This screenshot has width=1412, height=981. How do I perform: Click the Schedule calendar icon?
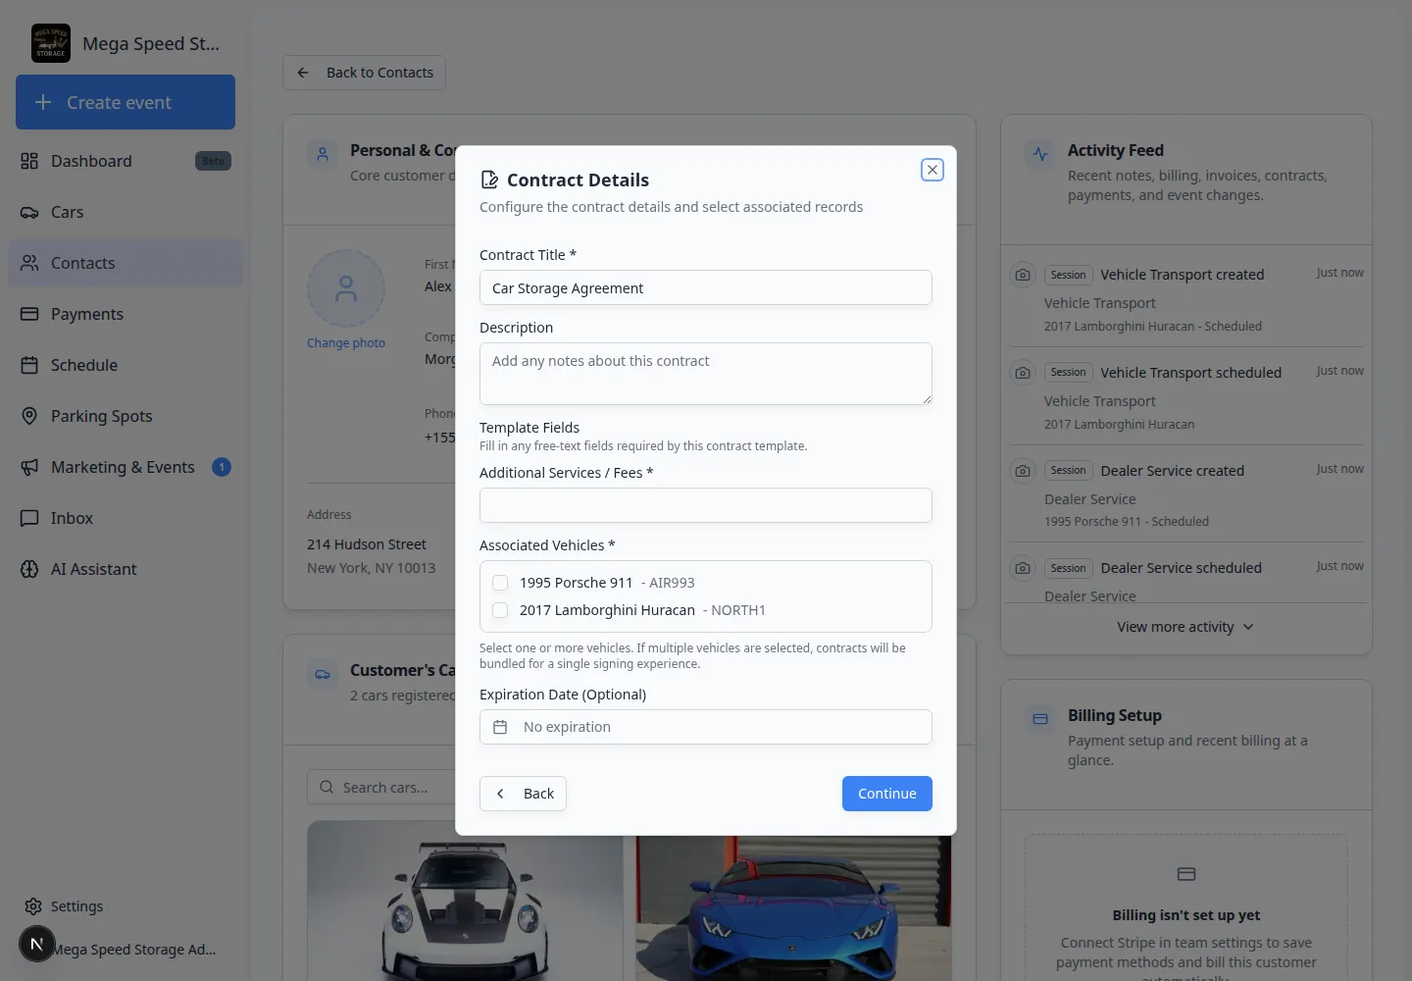point(29,365)
